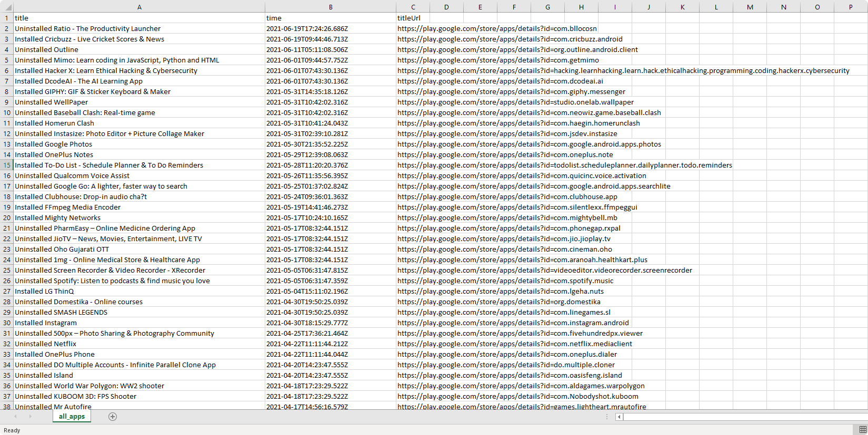Select cell 'Uninstalled SMASH LEGENDS'
Screen dimensions: 868x435
(x=139, y=312)
